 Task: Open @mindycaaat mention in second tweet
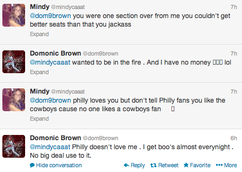point(50,62)
